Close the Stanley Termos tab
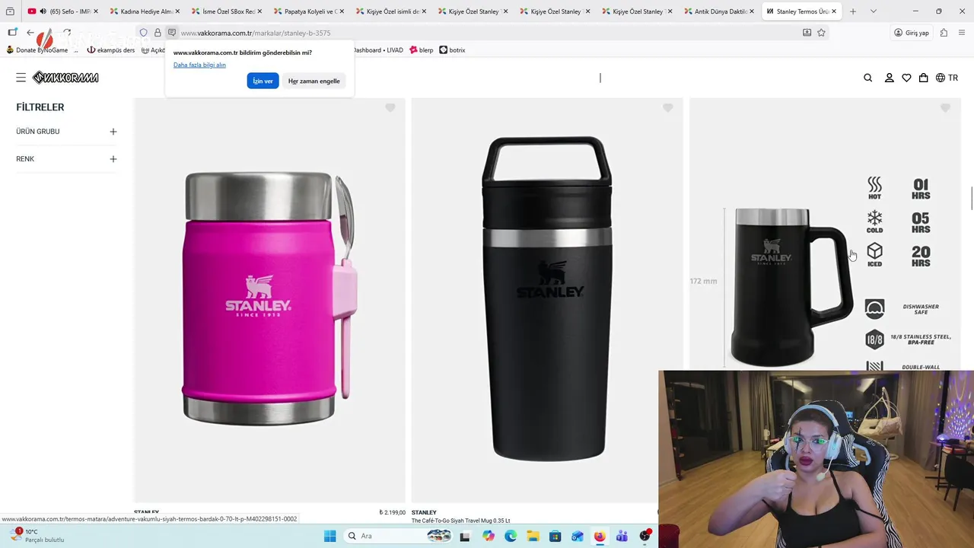 [834, 11]
